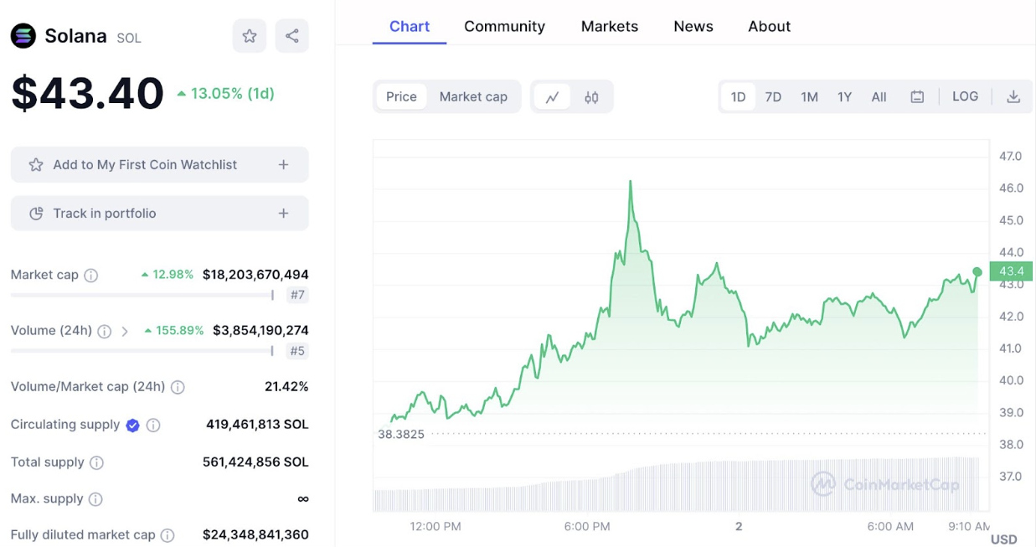
Task: Click the Circulating supply verified badge
Action: 132,426
